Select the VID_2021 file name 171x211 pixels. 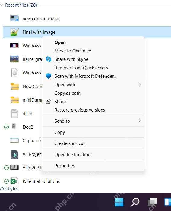click(32, 168)
